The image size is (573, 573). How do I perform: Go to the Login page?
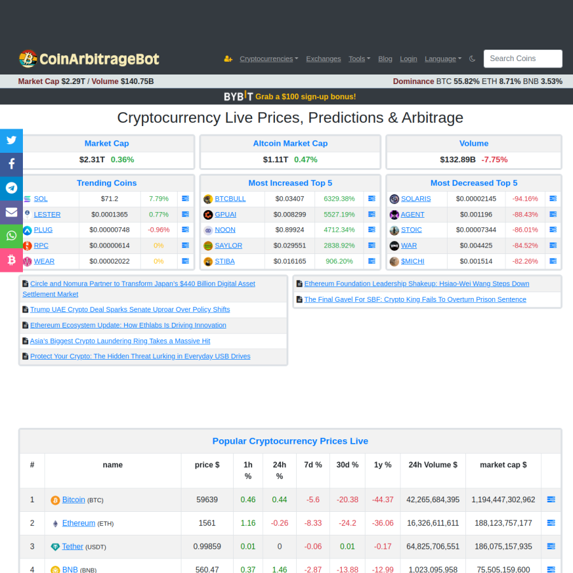pos(408,59)
